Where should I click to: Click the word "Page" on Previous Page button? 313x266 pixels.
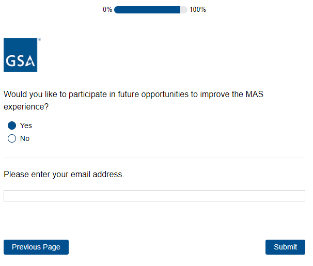[51, 247]
